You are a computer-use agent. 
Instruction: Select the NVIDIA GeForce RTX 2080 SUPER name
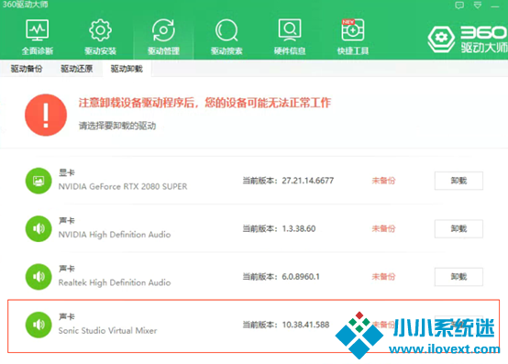(x=123, y=186)
